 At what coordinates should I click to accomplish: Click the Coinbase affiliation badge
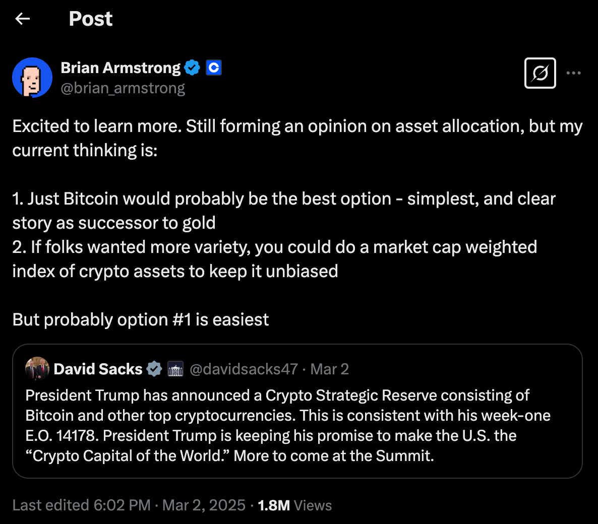point(214,67)
